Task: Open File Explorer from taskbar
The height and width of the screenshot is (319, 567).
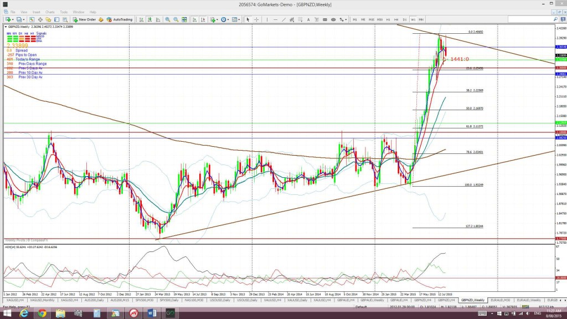Action: [x=60, y=313]
